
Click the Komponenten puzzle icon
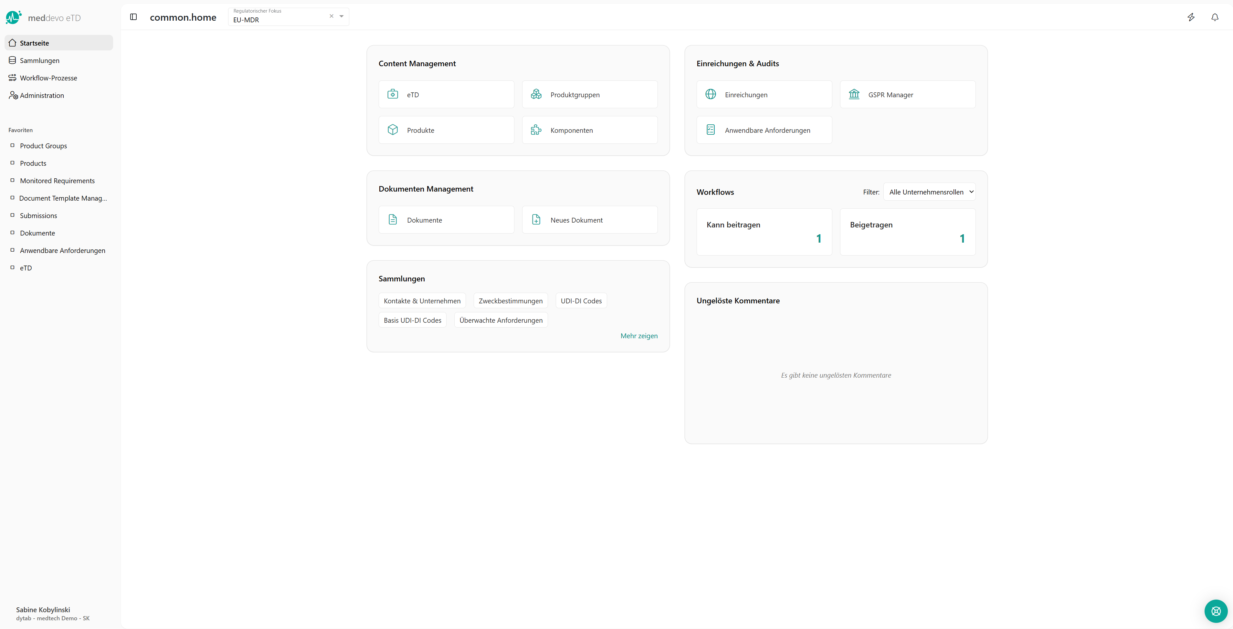536,130
